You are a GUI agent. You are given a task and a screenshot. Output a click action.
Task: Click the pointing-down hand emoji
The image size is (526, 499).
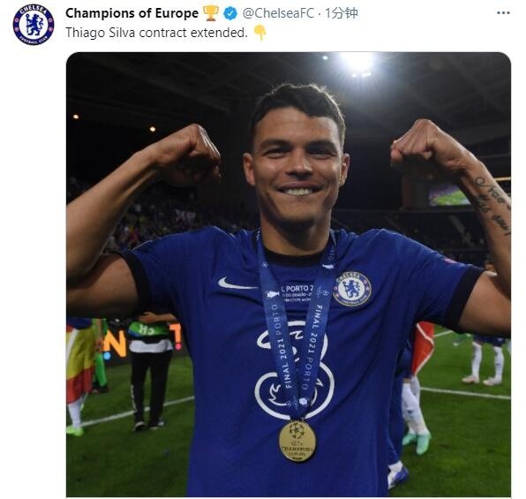tap(260, 33)
